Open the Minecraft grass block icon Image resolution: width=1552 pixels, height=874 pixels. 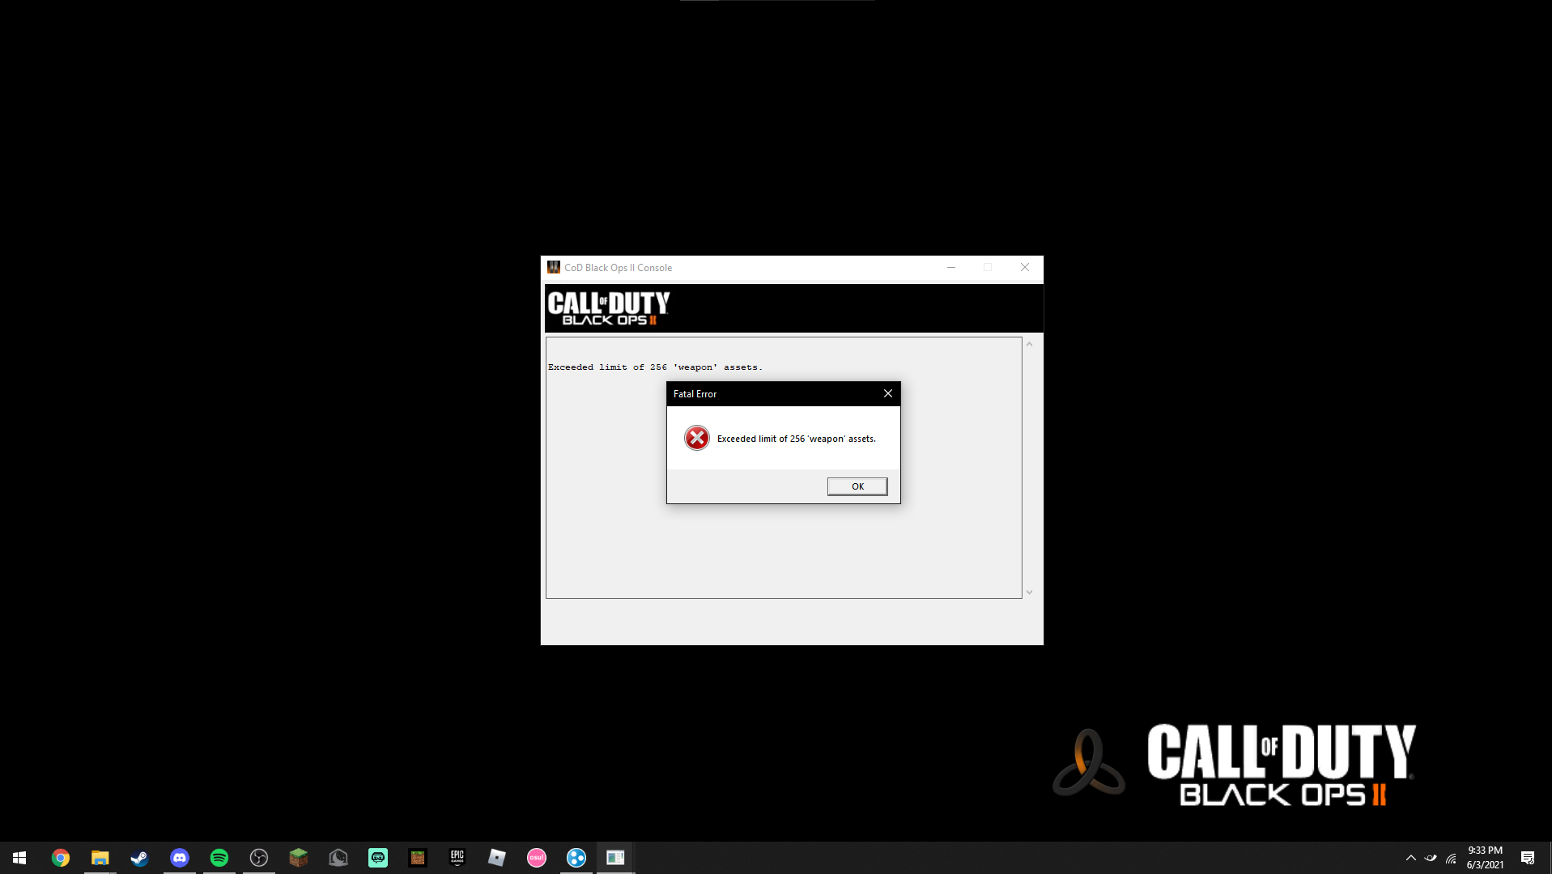point(299,858)
